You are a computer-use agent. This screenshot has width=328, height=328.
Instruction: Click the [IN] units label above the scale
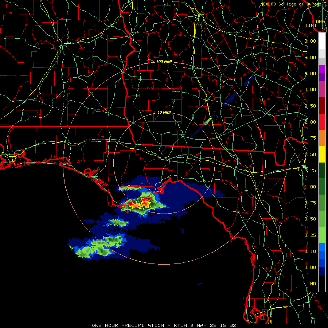[x=311, y=25]
